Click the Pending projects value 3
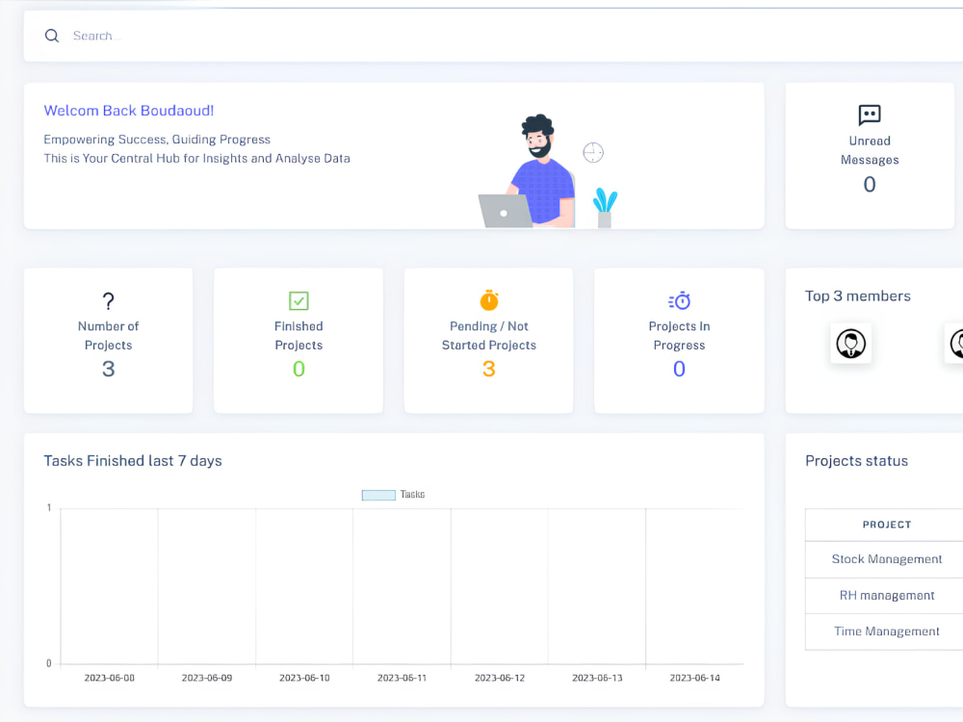 tap(489, 369)
